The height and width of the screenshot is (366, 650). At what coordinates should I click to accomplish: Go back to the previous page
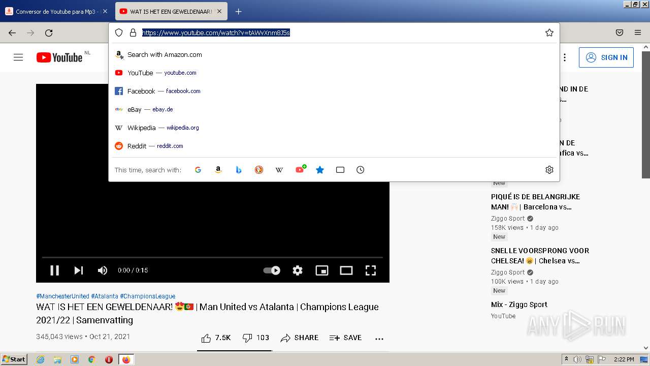pos(12,33)
